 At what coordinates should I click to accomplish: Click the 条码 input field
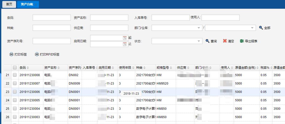(51, 18)
